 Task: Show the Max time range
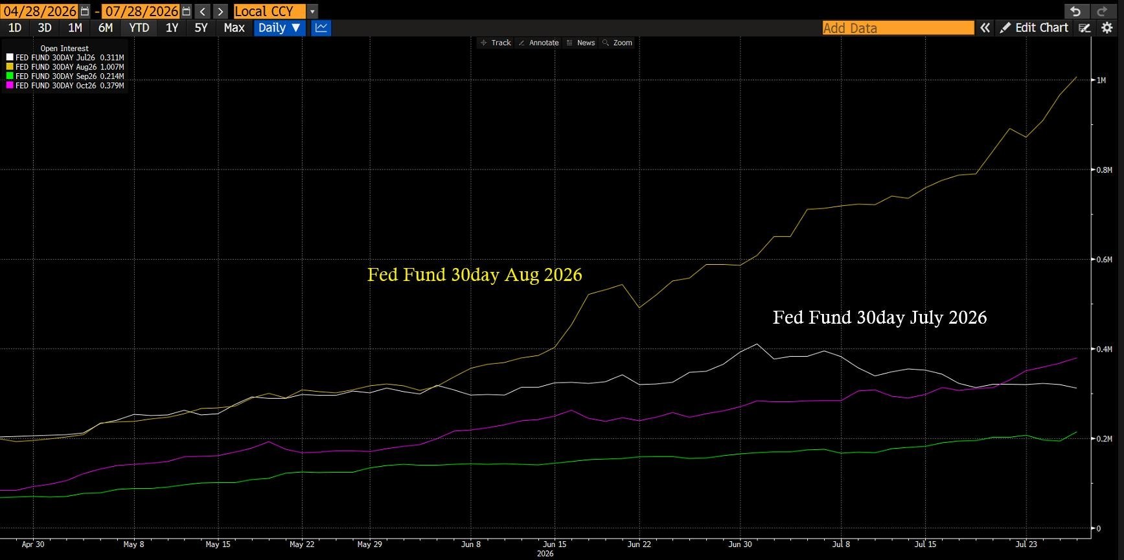click(234, 28)
